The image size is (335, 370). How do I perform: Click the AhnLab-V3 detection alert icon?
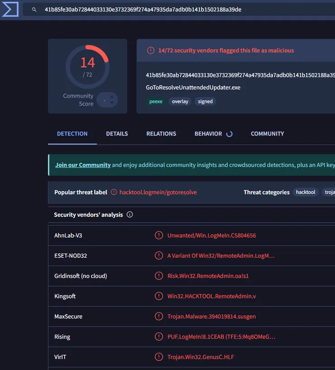tap(159, 235)
